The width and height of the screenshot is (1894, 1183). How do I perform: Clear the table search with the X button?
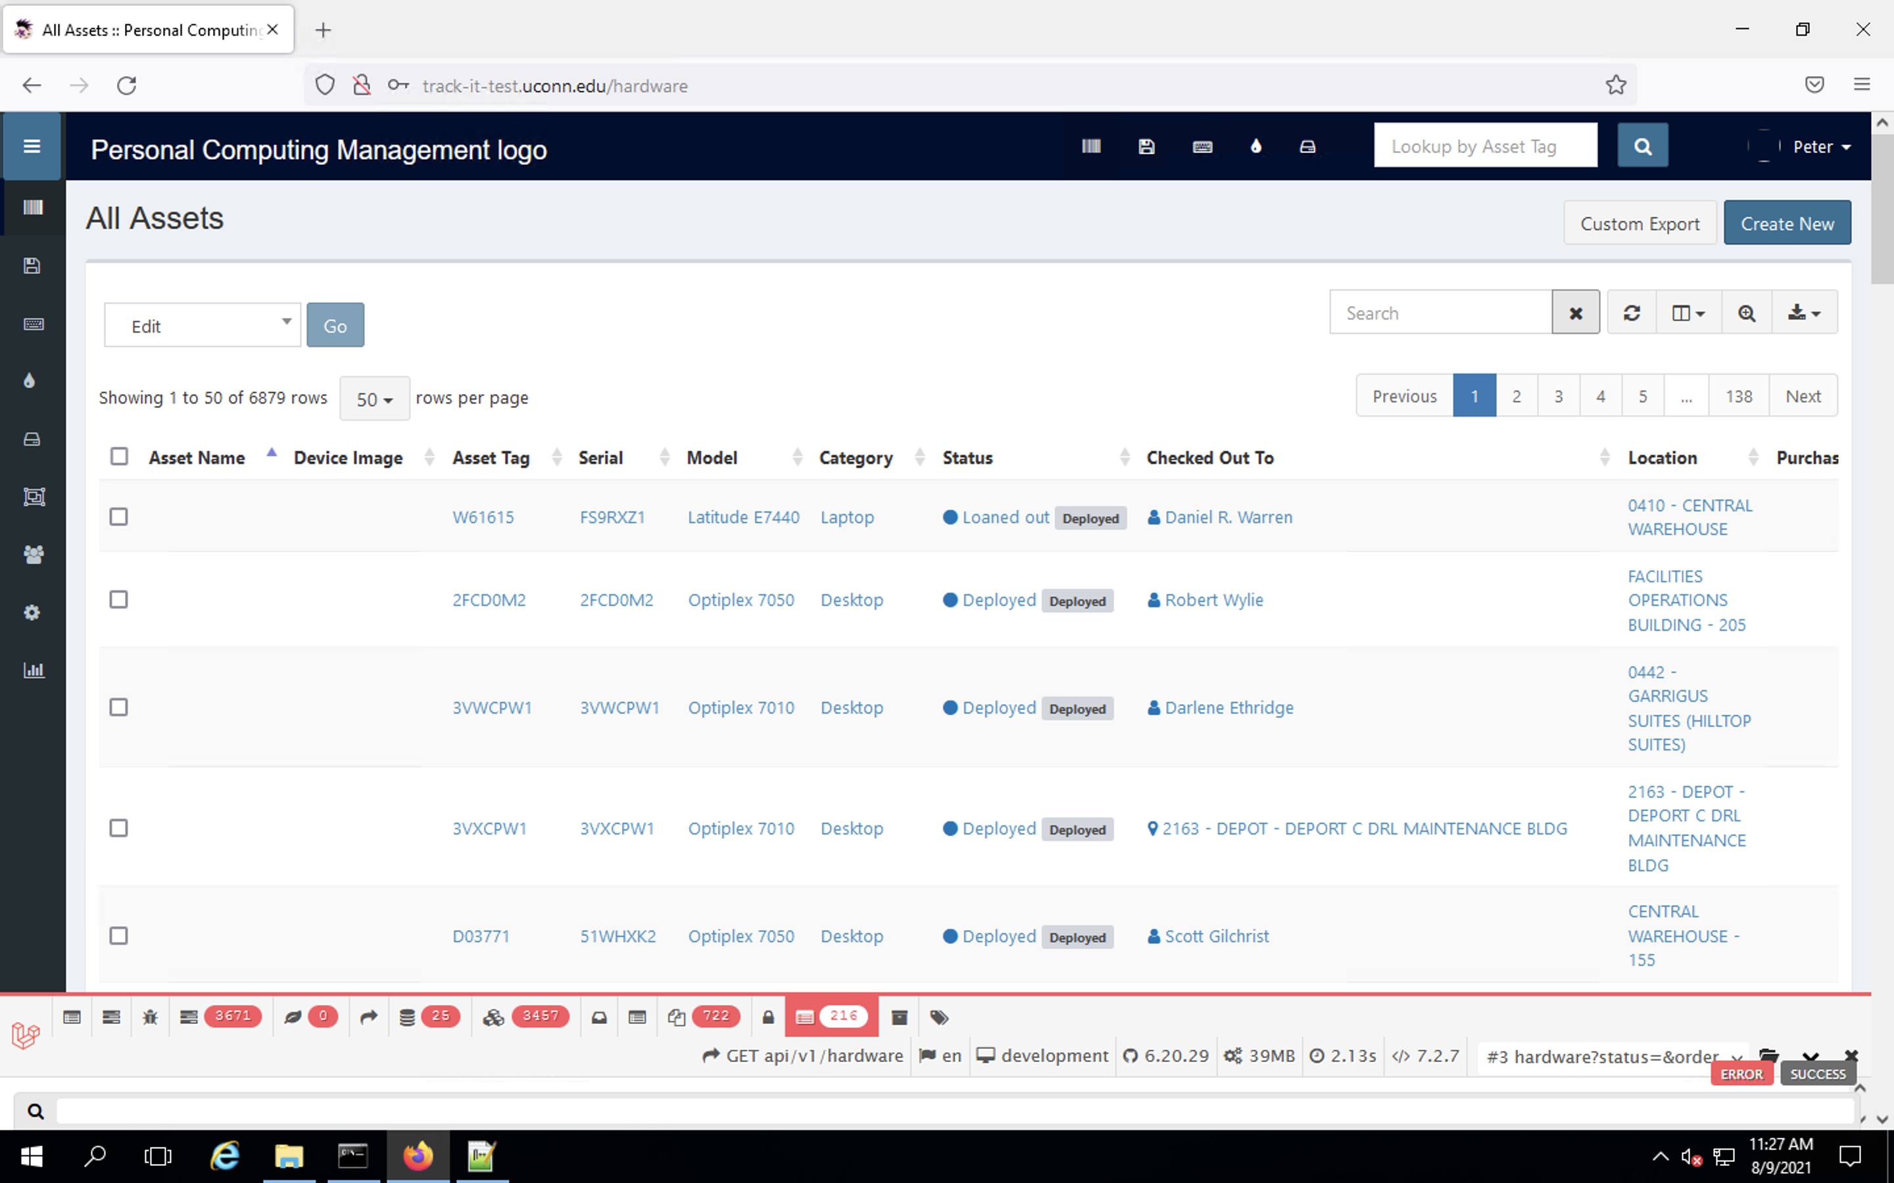point(1576,313)
